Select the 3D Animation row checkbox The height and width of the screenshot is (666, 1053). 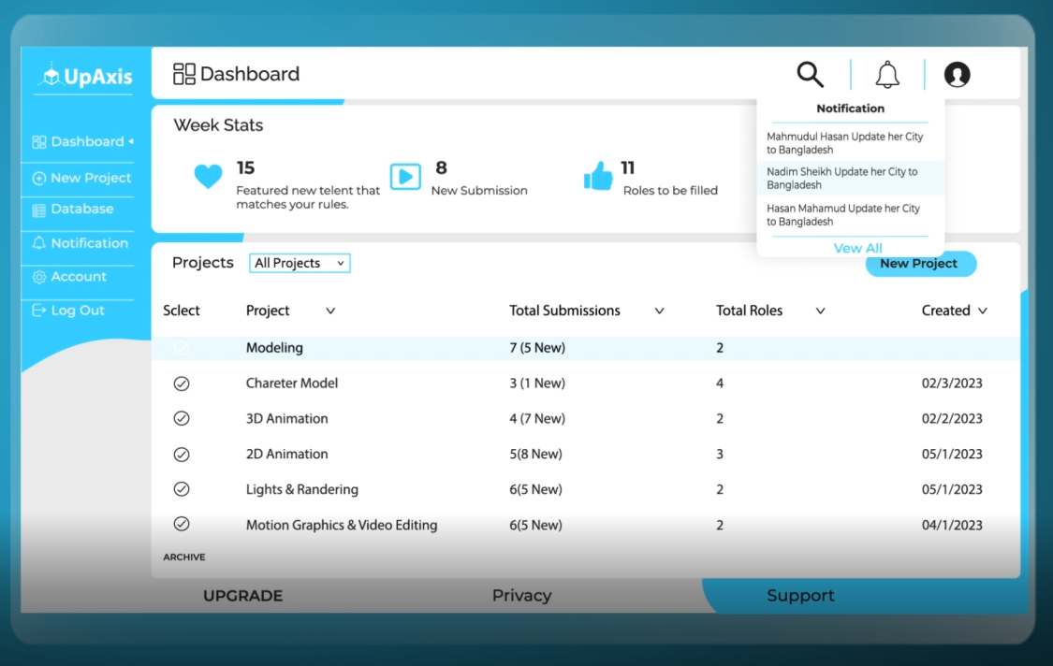[182, 419]
